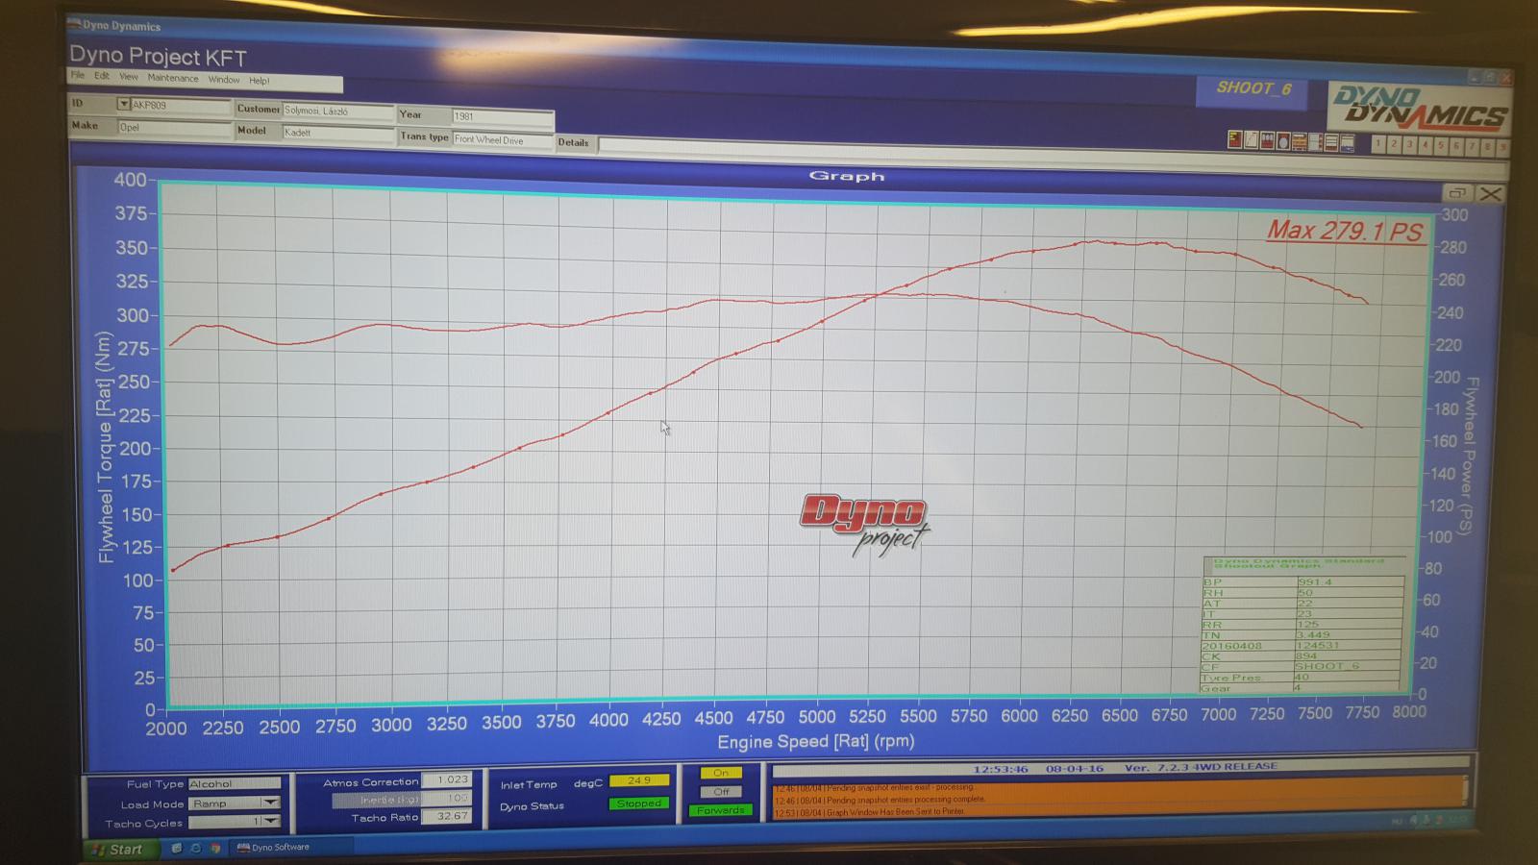Click the Customer name field
Viewport: 1538px width, 865px height.
pos(338,111)
